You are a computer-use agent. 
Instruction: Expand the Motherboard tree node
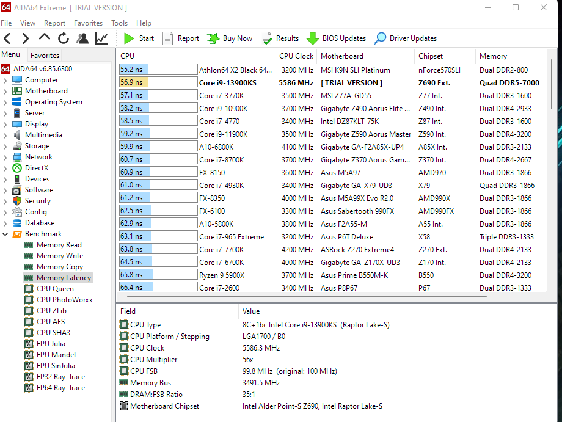[5, 91]
